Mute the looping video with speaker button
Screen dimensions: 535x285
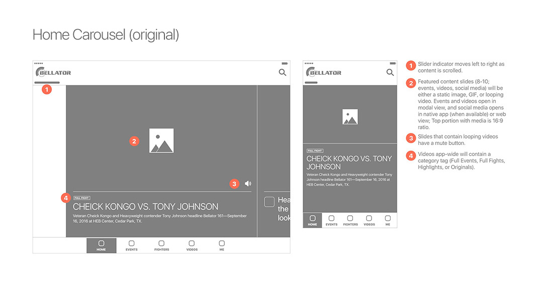[x=248, y=184]
